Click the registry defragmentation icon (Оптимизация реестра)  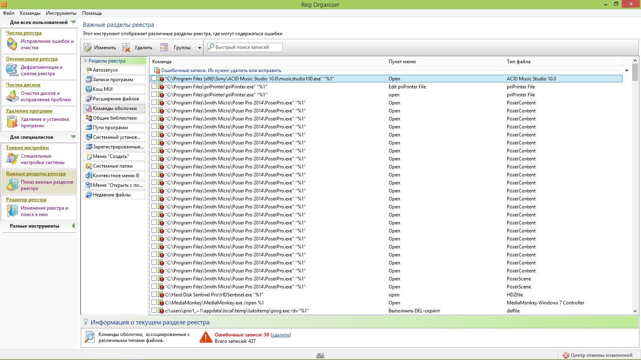coord(12,70)
